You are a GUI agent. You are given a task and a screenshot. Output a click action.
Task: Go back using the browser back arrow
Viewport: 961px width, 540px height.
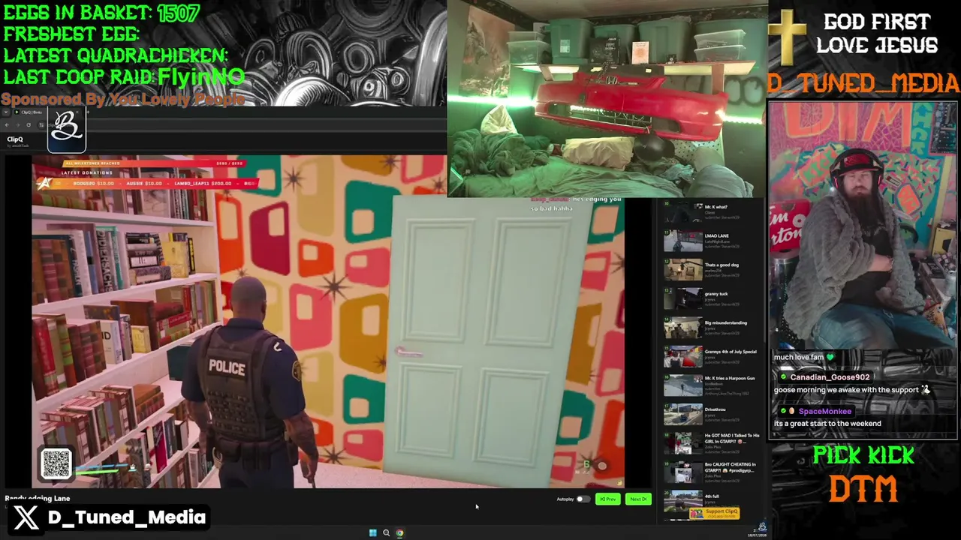point(8,124)
